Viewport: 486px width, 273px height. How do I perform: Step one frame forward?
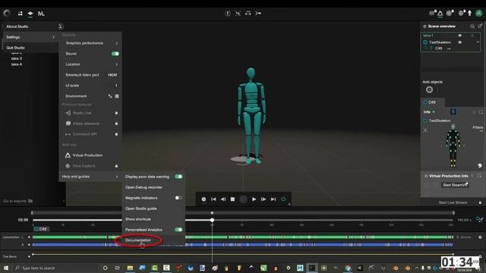264,199
